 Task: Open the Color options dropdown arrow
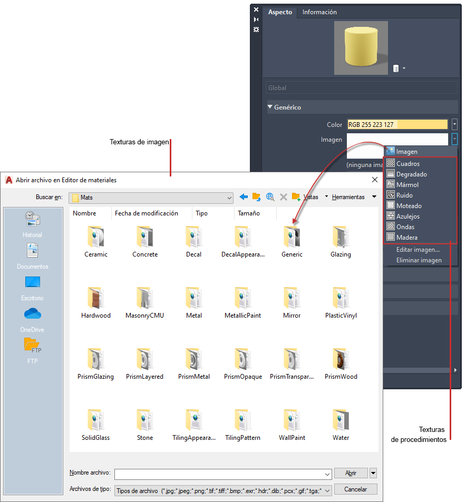(454, 124)
